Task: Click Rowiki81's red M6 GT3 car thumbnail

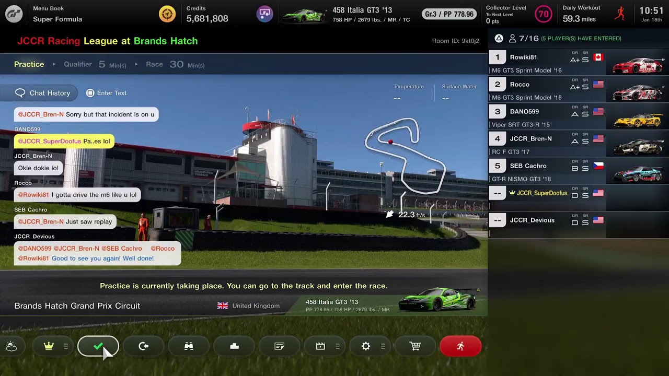Action: [x=638, y=65]
